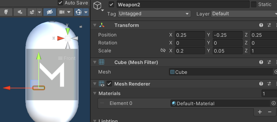This screenshot has width=277, height=122.
Task: Click the red X move arrow handle
Action: pyautogui.click(x=7, y=88)
